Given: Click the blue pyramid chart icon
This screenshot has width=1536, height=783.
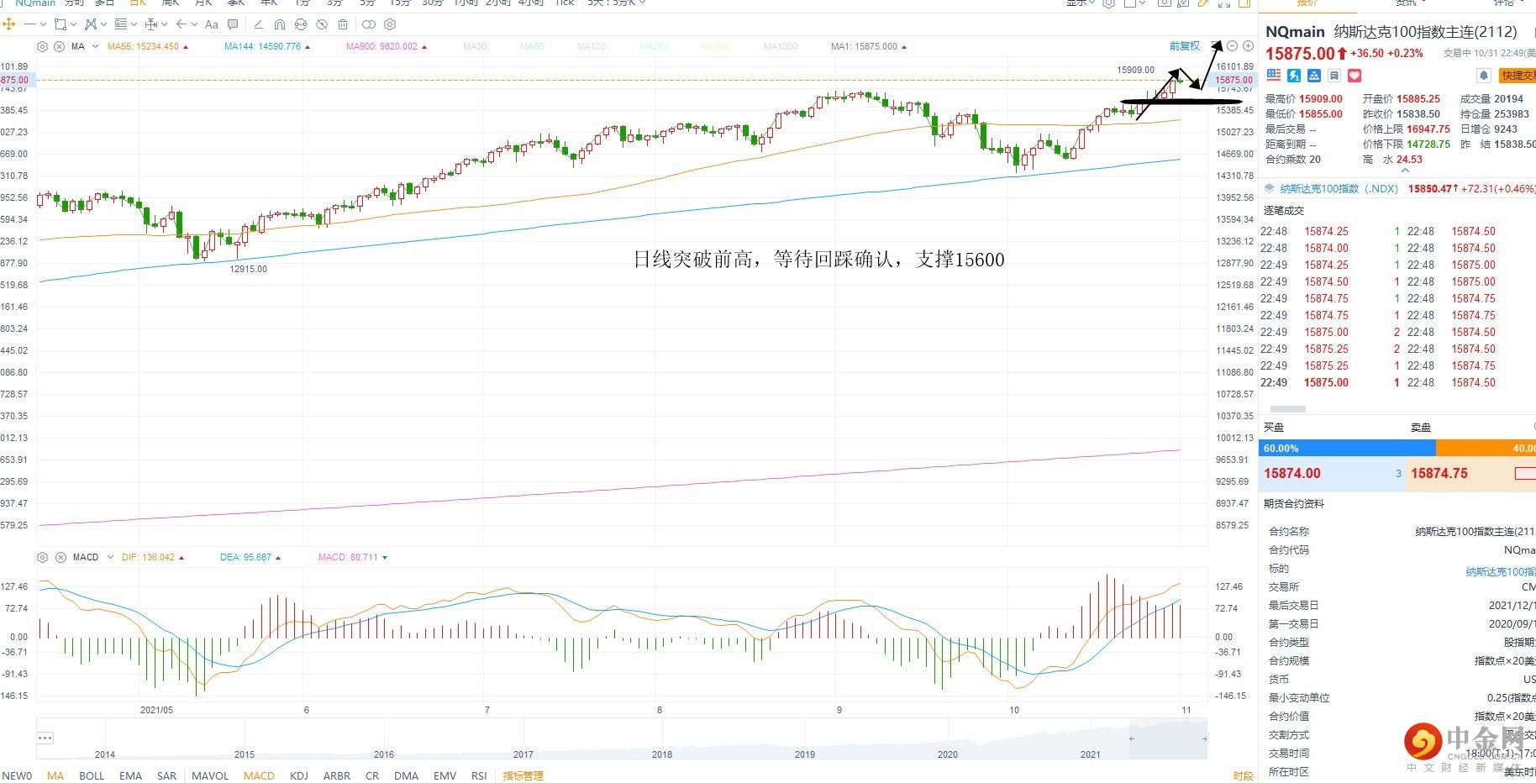Looking at the screenshot, I should 1314,76.
